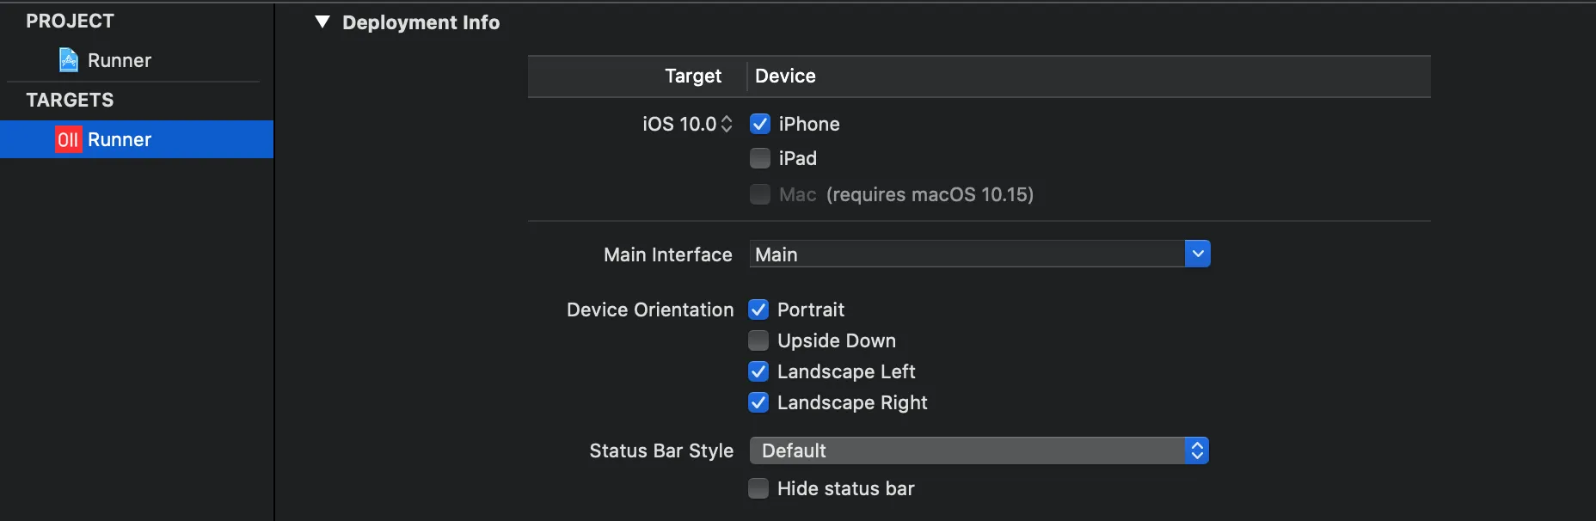1596x521 pixels.
Task: Click the Runner project file icon
Action: click(69, 60)
